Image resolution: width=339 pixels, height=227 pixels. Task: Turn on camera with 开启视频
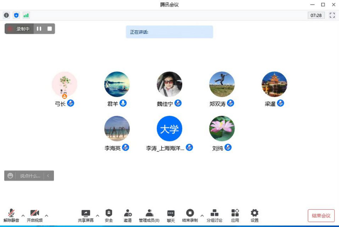click(34, 216)
